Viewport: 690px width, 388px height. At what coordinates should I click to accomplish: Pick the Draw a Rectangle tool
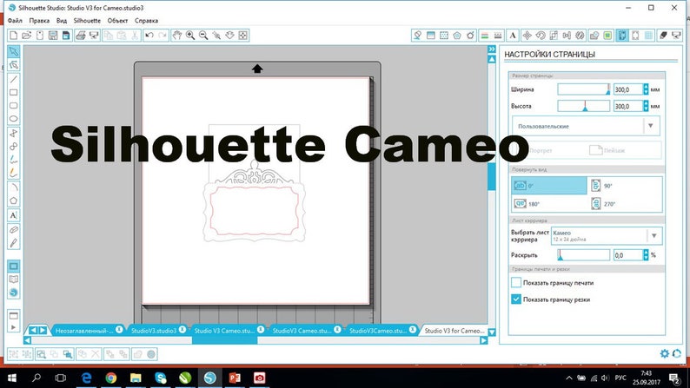[x=14, y=92]
